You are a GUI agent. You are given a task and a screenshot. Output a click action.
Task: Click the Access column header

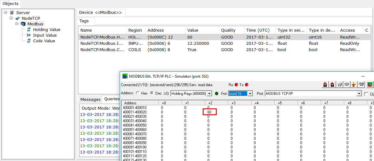point(351,30)
